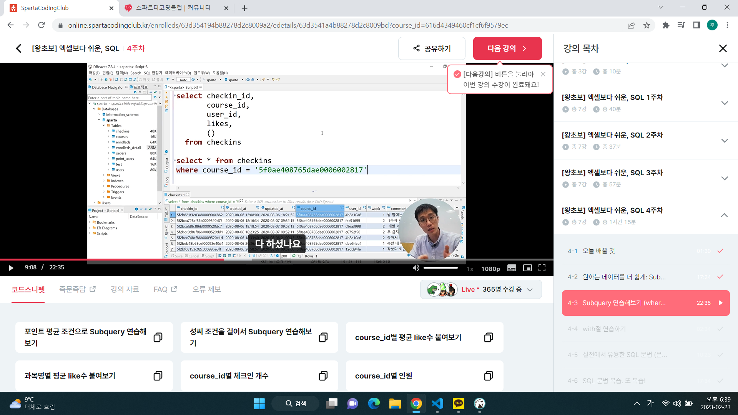The width and height of the screenshot is (738, 415).
Task: Show hidden system tray icons
Action: click(x=637, y=403)
